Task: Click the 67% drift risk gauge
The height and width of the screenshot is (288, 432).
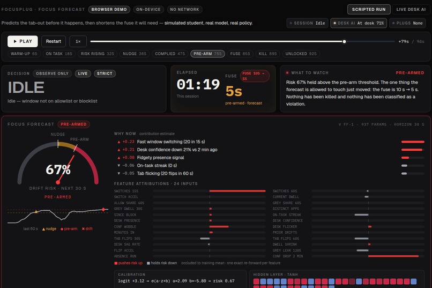Action: [58, 163]
